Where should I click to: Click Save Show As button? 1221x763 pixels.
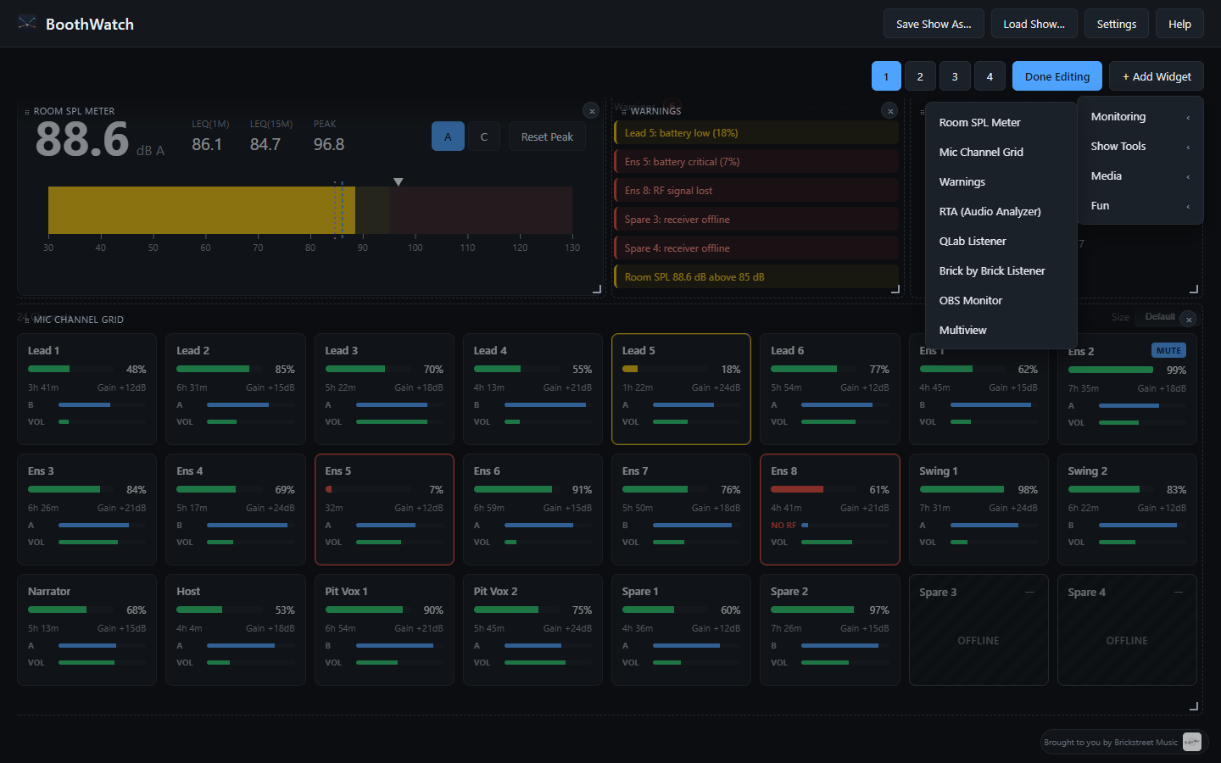click(x=934, y=24)
